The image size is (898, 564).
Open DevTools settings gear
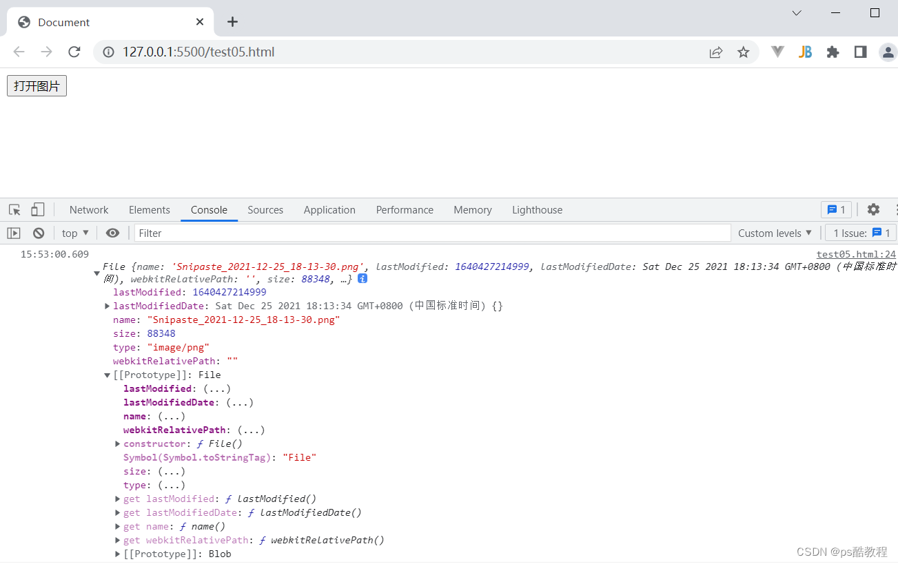[x=873, y=210]
